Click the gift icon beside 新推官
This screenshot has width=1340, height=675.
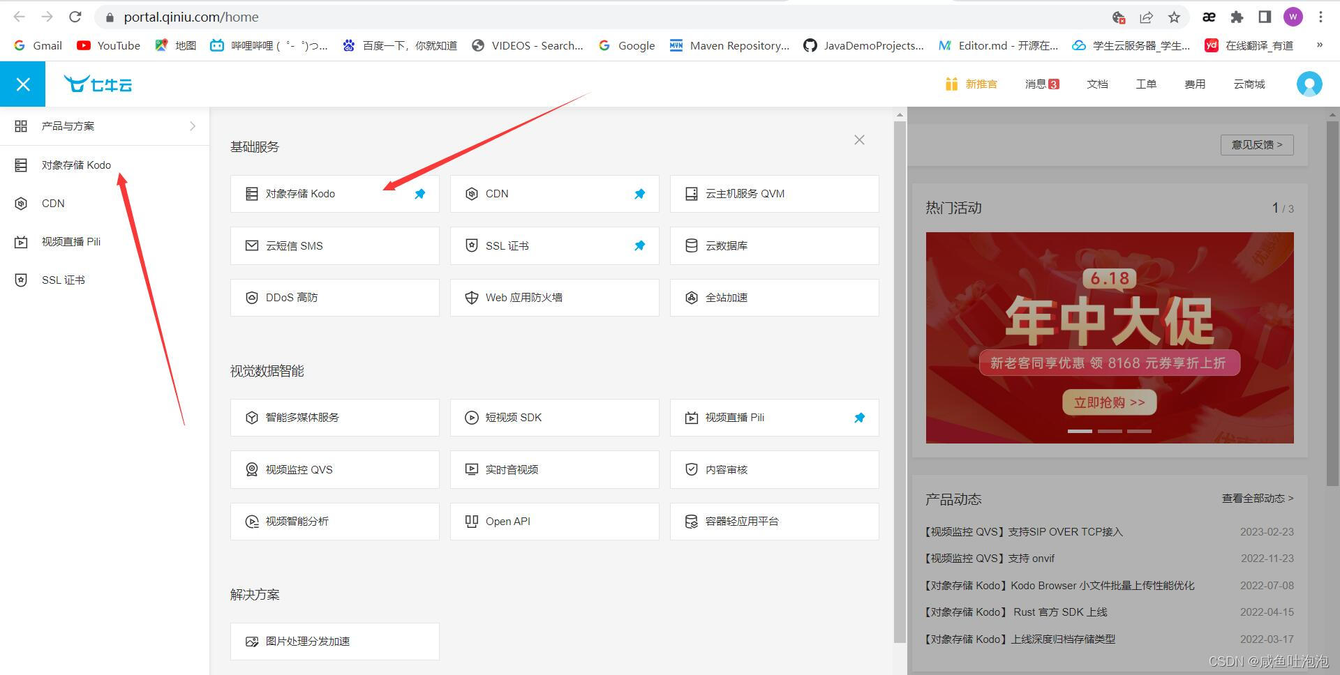tap(951, 84)
